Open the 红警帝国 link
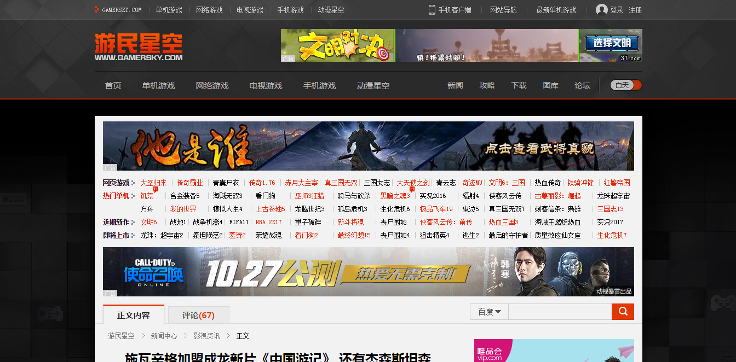The width and height of the screenshot is (736, 362). [617, 183]
